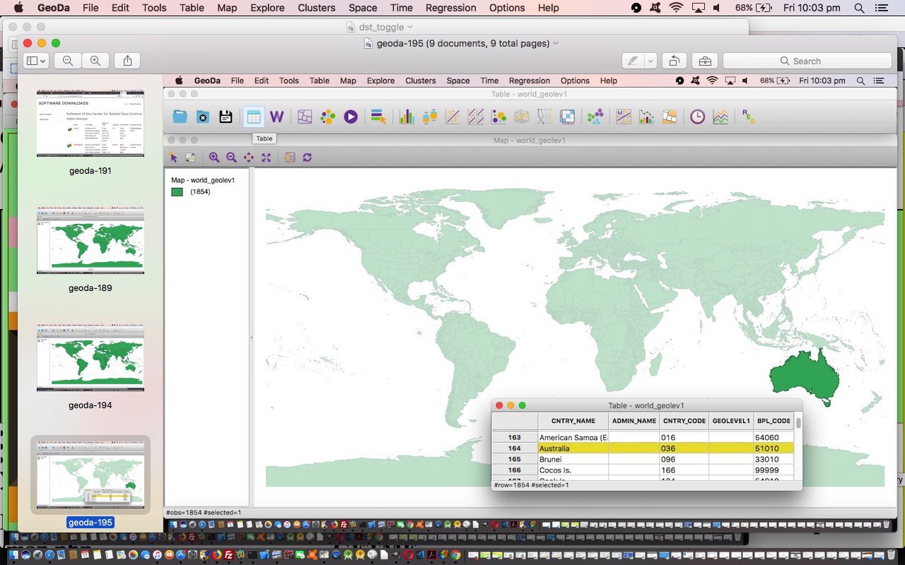Toggle Preview highlight pen tool

(633, 61)
